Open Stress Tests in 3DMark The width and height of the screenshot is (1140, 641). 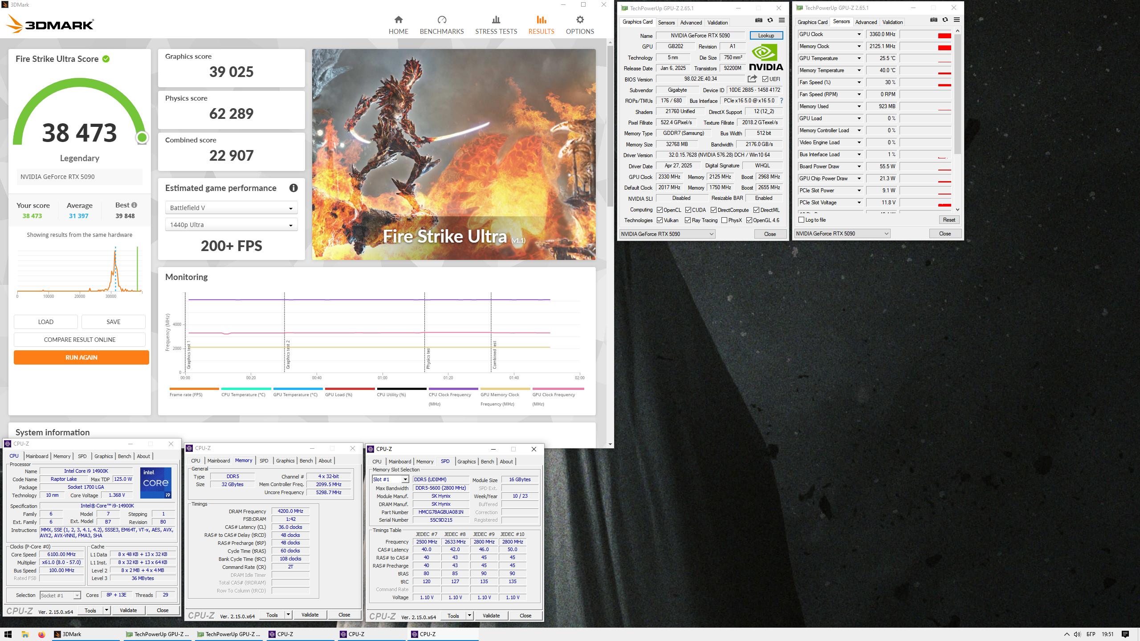tap(496, 25)
